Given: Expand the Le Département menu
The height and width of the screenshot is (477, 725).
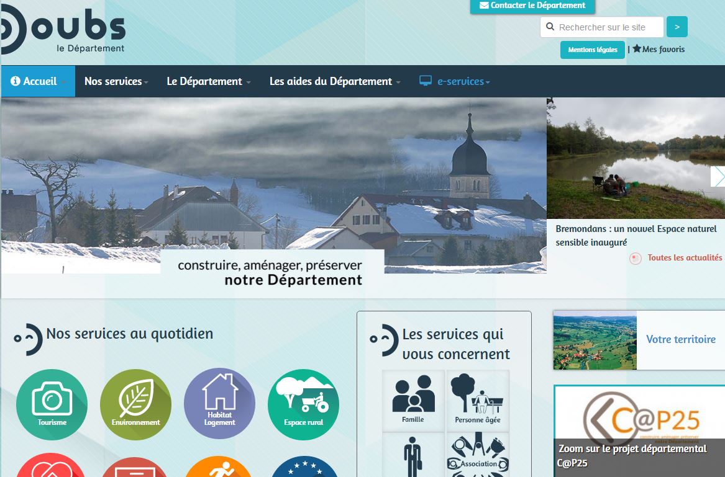Looking at the screenshot, I should [x=209, y=81].
